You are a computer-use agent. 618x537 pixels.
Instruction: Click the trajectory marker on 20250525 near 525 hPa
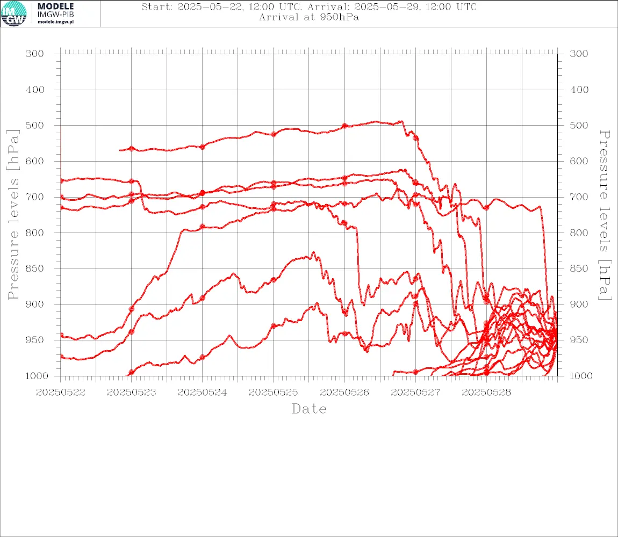tap(274, 134)
